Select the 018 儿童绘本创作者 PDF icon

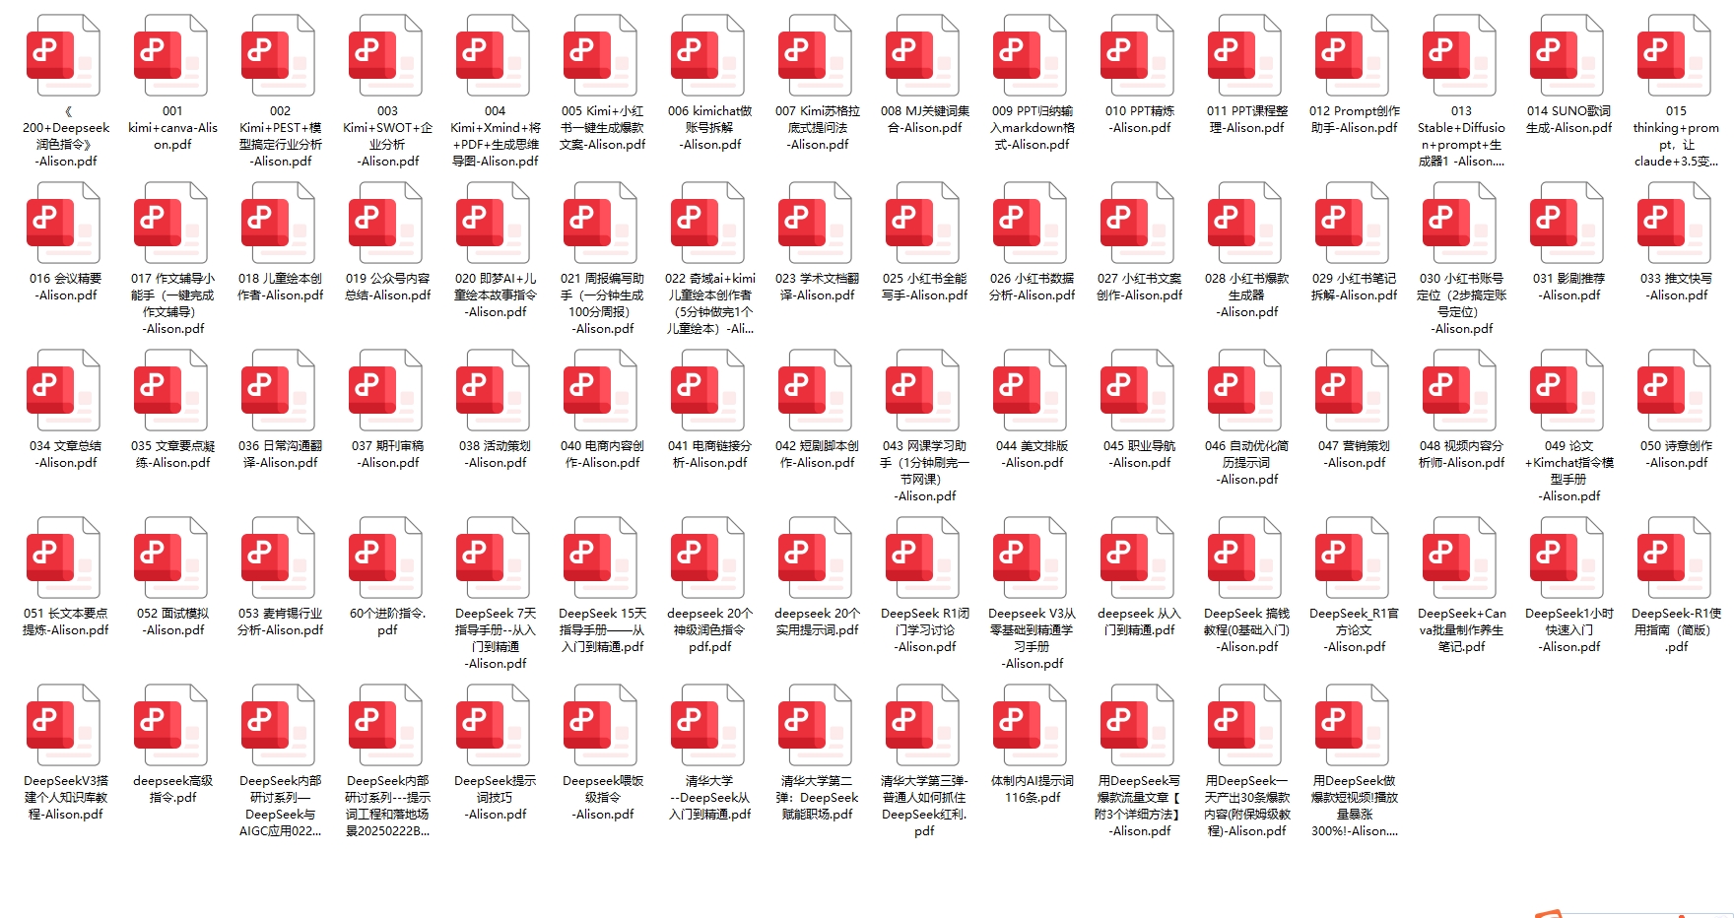click(278, 223)
